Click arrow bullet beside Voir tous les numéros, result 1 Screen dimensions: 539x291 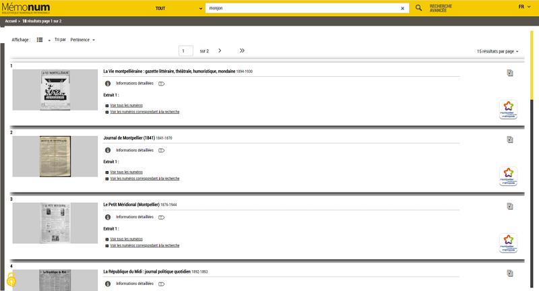(x=107, y=106)
